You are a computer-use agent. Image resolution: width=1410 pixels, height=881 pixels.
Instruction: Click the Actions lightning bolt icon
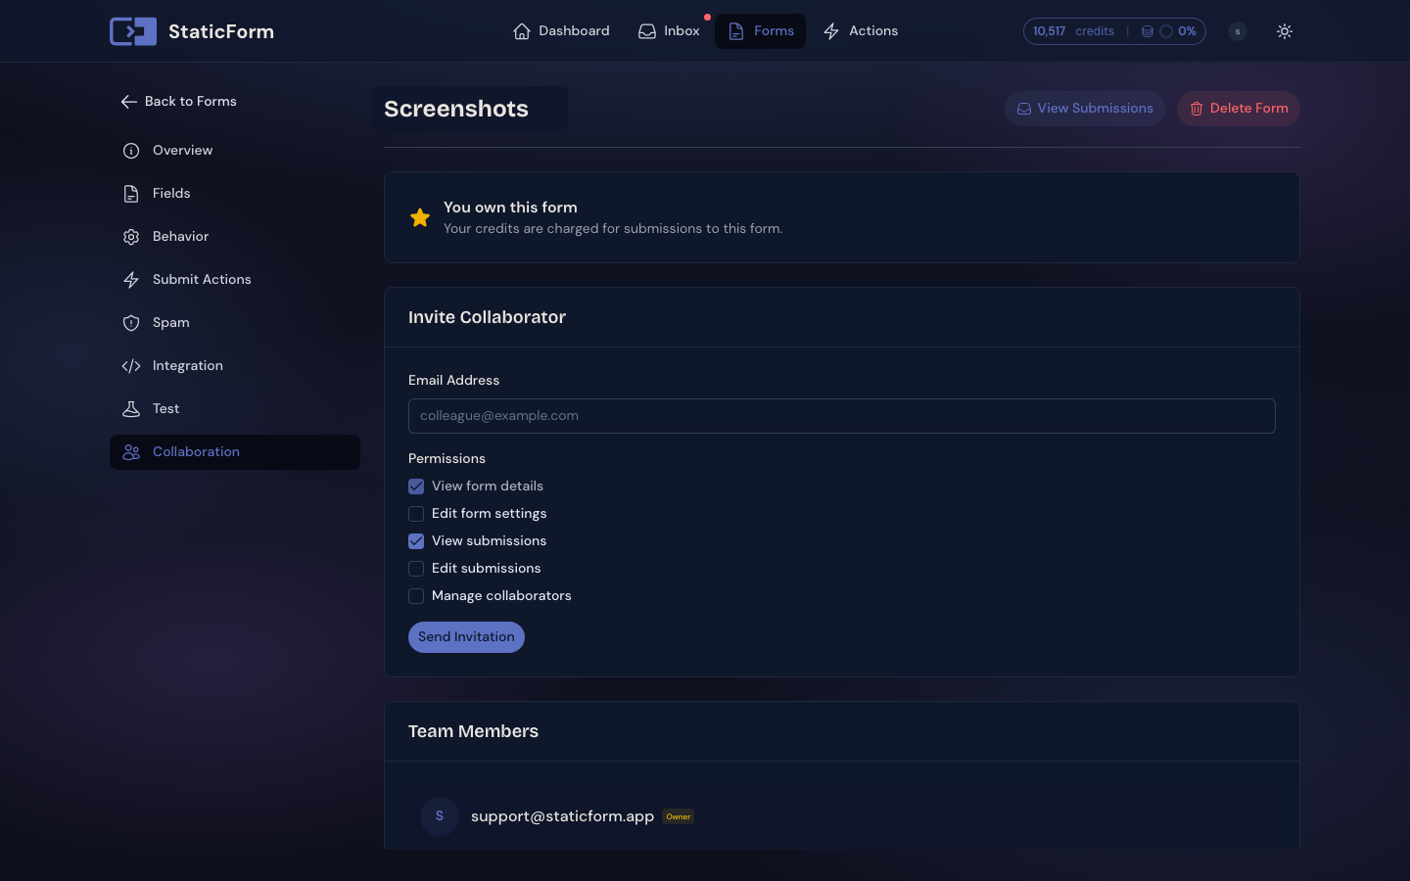(x=831, y=31)
